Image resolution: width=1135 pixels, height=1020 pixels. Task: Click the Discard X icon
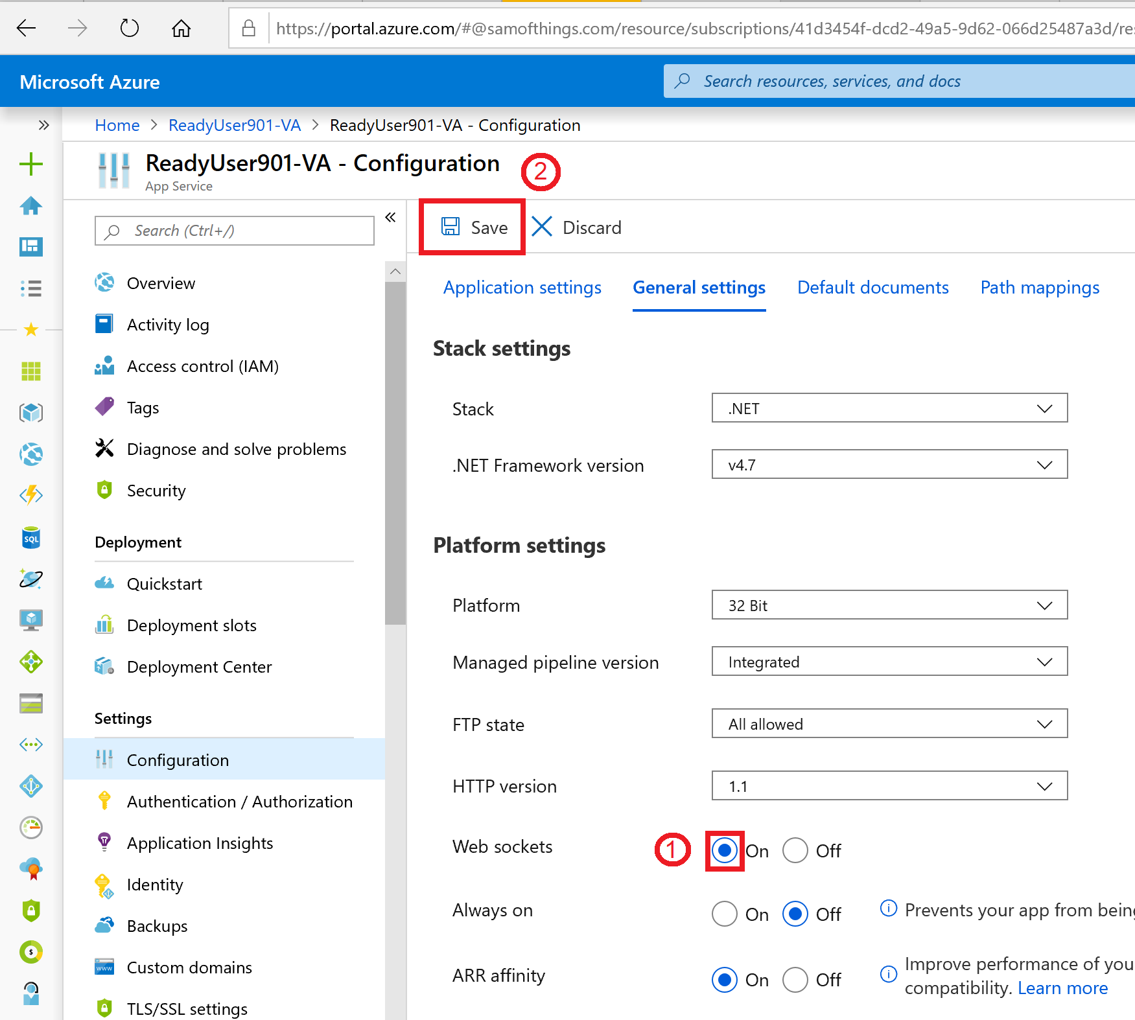coord(542,226)
